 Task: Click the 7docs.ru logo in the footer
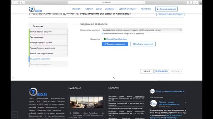(38, 92)
